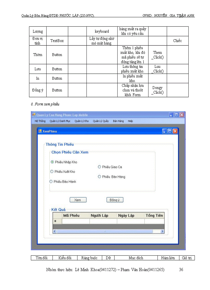Click the Xem button
This screenshot has width=210, height=290.
pos(78,200)
